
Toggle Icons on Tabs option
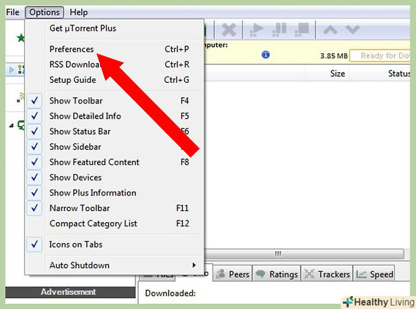115,244
